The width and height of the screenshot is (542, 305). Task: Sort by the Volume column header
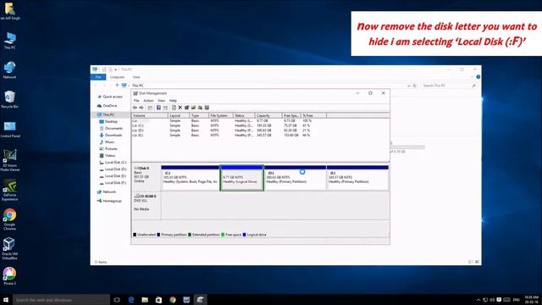point(149,115)
